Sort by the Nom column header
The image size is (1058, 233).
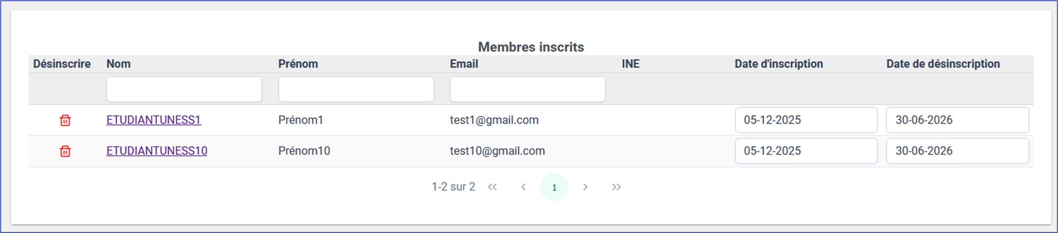point(118,64)
